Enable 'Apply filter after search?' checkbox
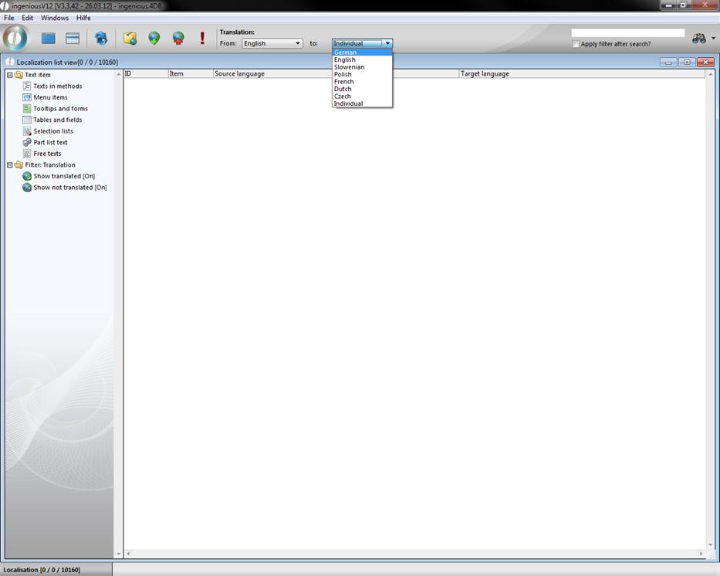This screenshot has height=576, width=720. 576,44
